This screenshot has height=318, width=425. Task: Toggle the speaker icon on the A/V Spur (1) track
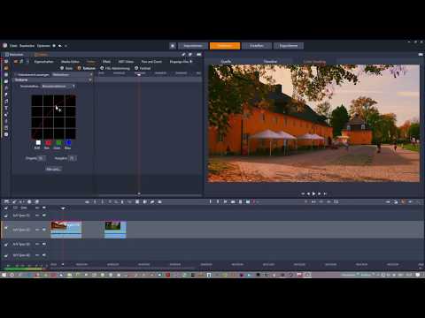tap(44, 216)
